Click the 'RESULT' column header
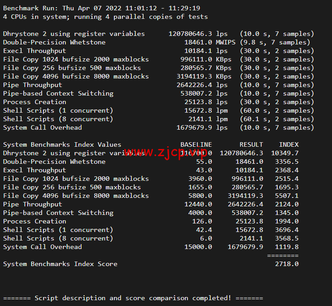Viewport: 332px width, 306px height. (251, 144)
